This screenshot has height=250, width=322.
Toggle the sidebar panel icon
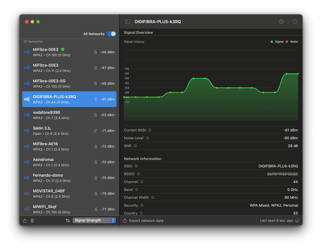tap(128, 22)
